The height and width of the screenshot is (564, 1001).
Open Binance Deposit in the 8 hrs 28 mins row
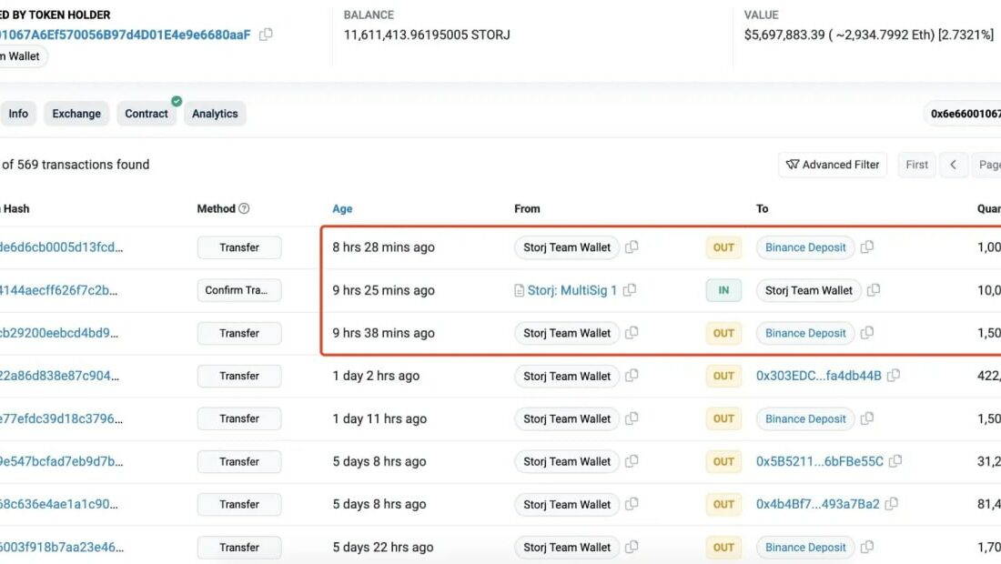pyautogui.click(x=805, y=247)
